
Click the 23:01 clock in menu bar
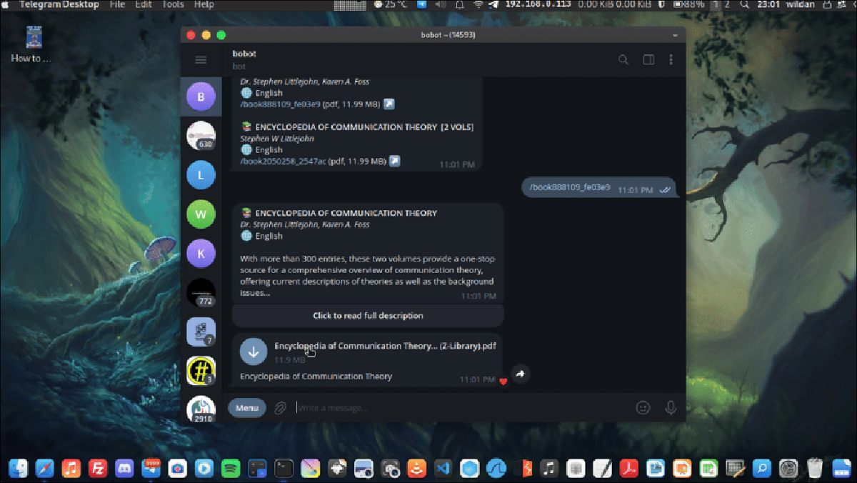768,5
